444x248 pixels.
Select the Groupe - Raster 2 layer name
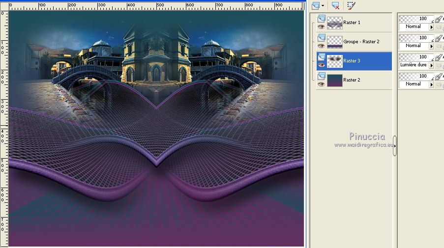(x=361, y=42)
